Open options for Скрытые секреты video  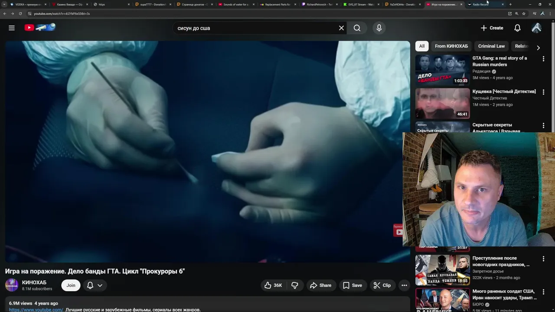(543, 126)
